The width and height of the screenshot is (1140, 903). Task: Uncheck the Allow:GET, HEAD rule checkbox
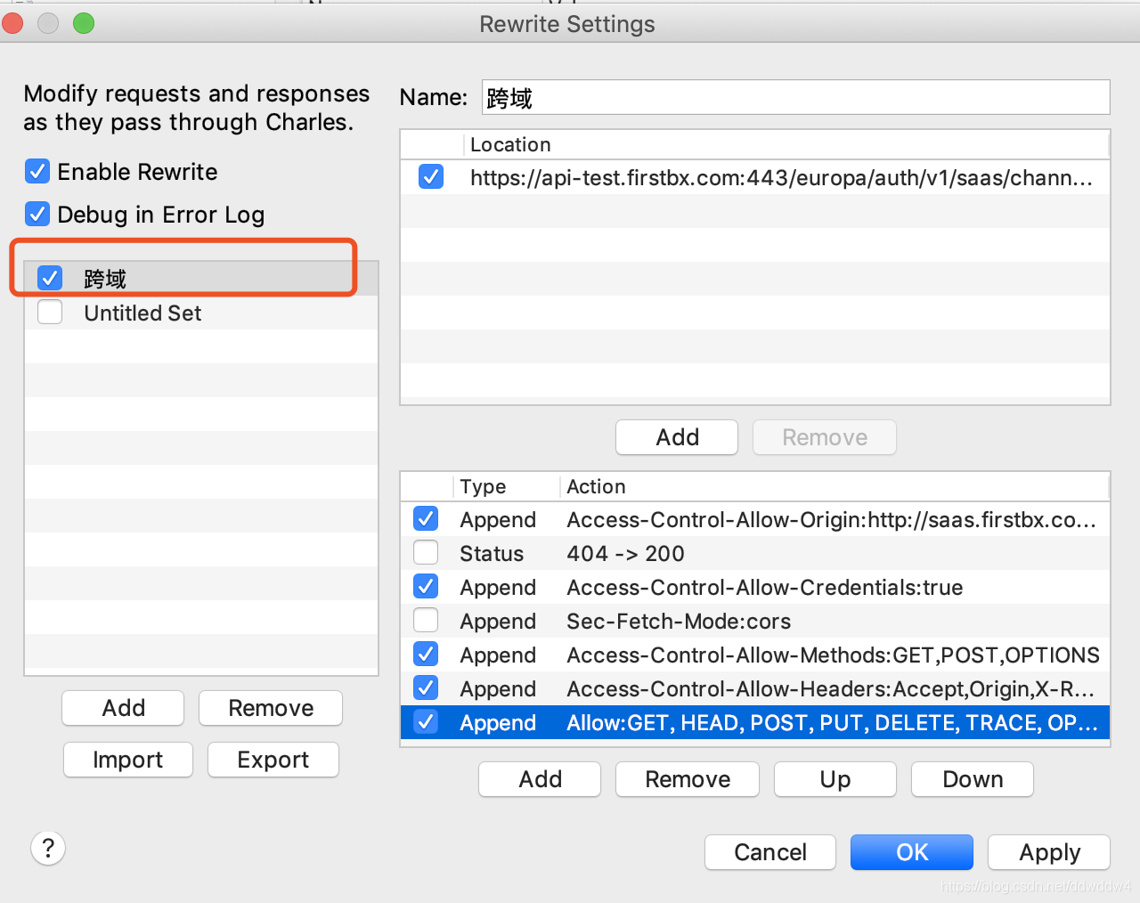click(x=426, y=721)
